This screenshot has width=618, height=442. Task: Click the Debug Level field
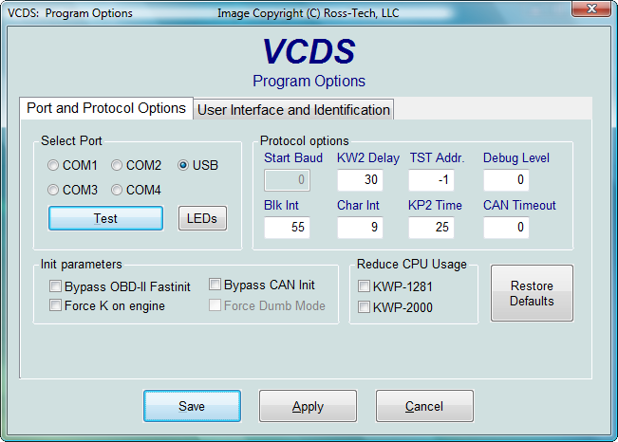tap(506, 180)
